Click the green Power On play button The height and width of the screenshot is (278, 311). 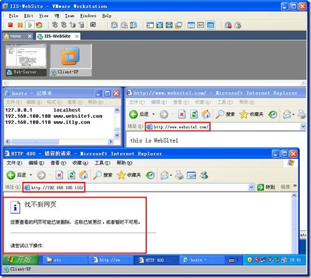[30, 25]
